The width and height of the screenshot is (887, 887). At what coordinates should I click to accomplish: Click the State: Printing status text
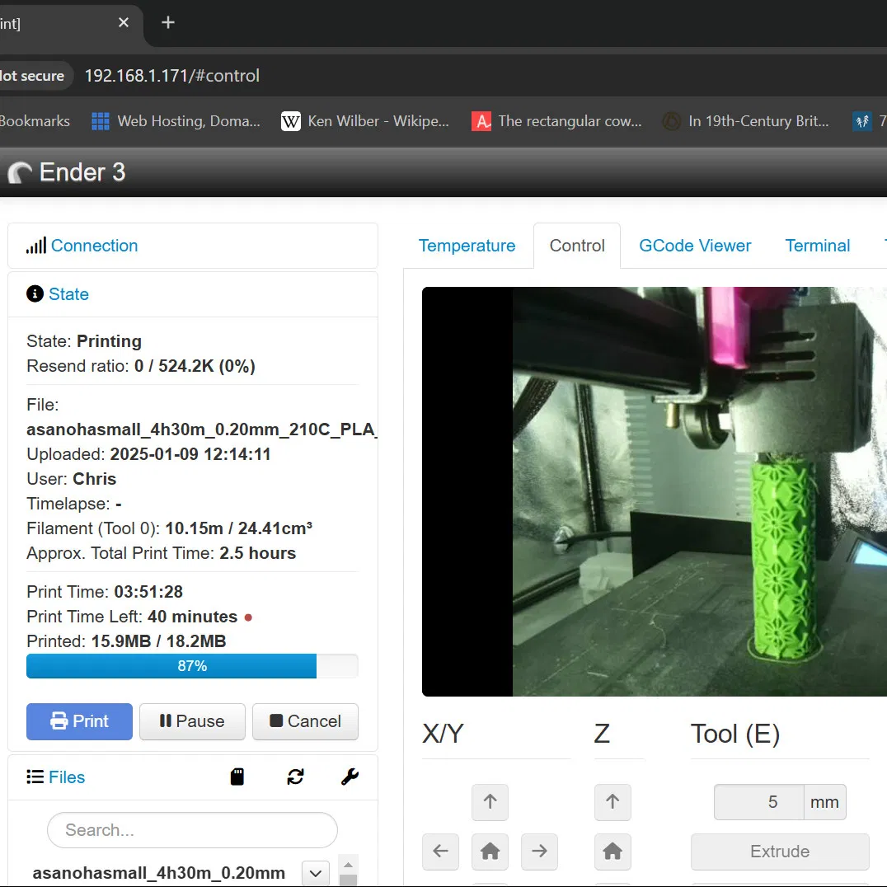(x=84, y=341)
